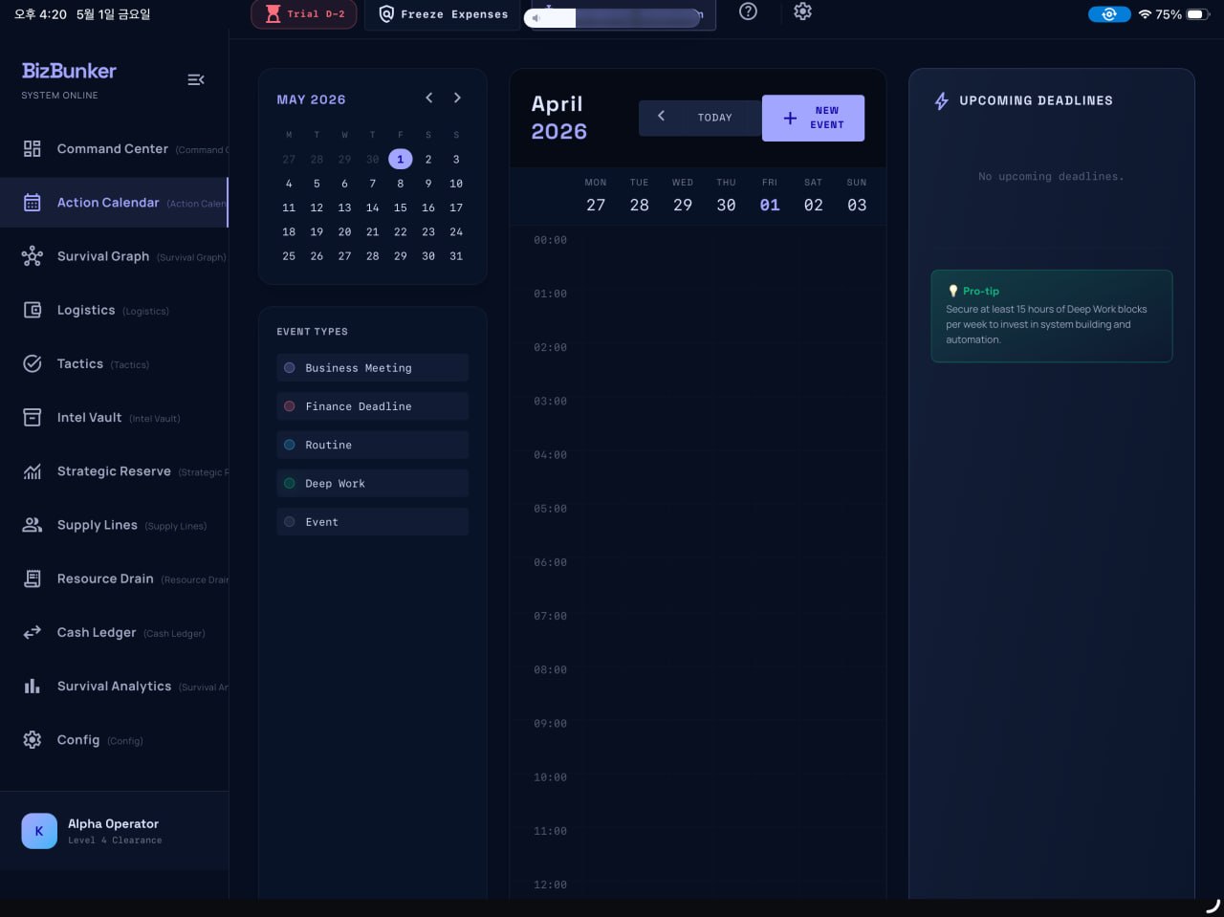The height and width of the screenshot is (917, 1224).
Task: Click the screen mirroring status icon
Action: coord(1109,14)
